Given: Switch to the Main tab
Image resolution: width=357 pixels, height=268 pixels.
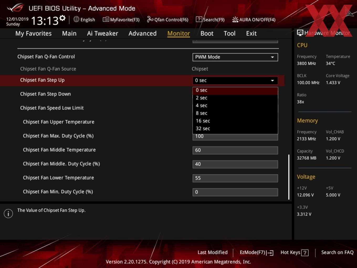Looking at the screenshot, I should point(69,33).
